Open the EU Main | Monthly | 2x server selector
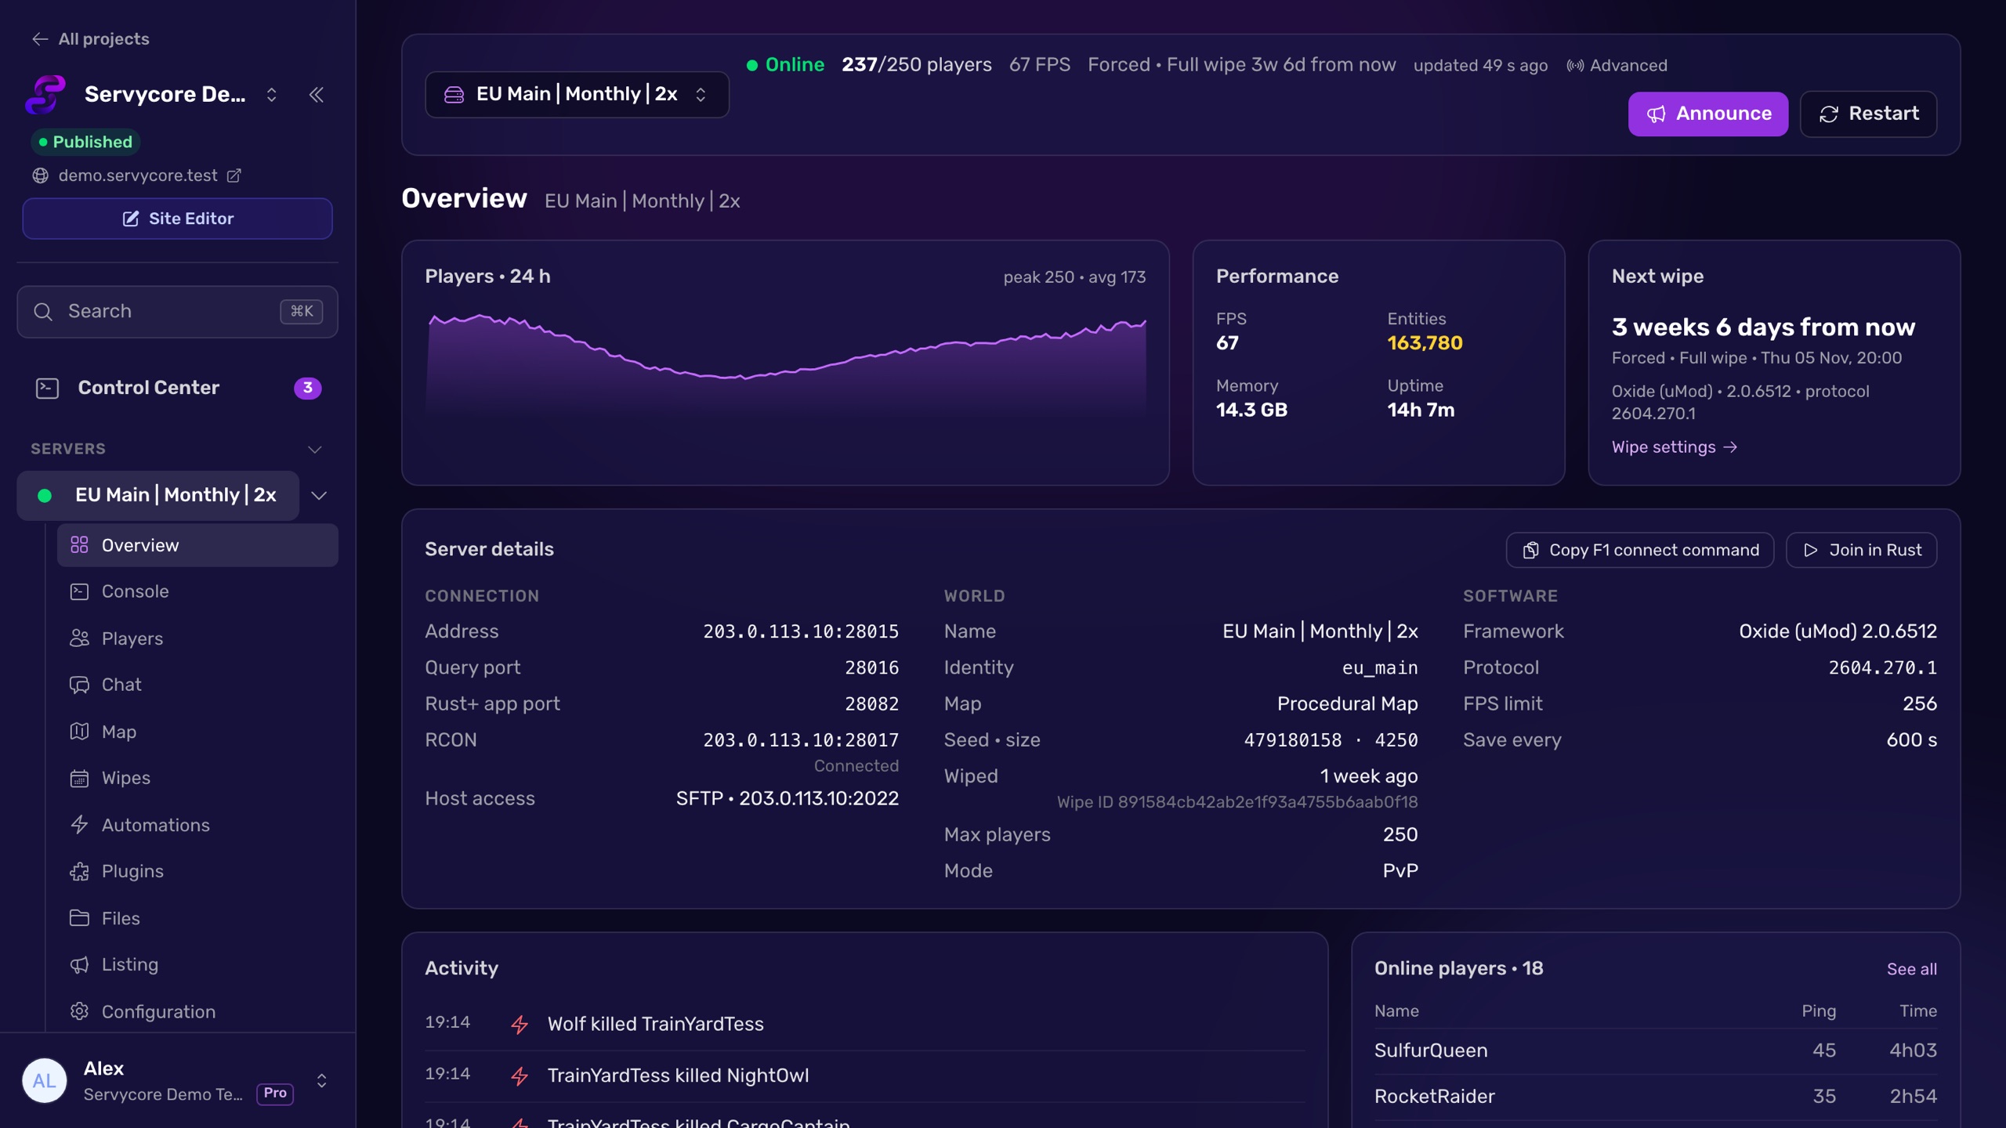The image size is (2006, 1128). 577,95
